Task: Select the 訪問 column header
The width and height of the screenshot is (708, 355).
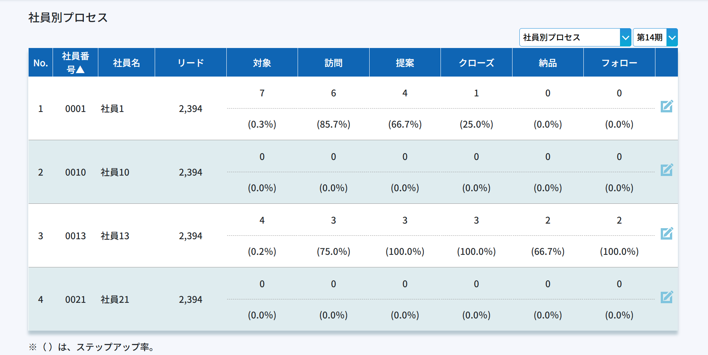Action: tap(333, 63)
